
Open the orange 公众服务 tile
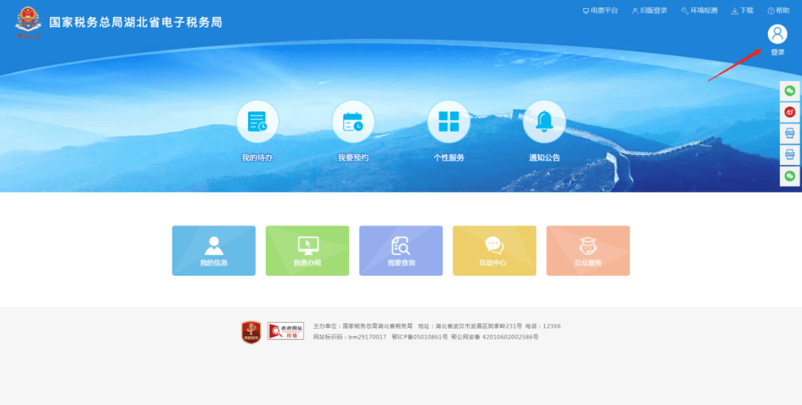click(588, 251)
